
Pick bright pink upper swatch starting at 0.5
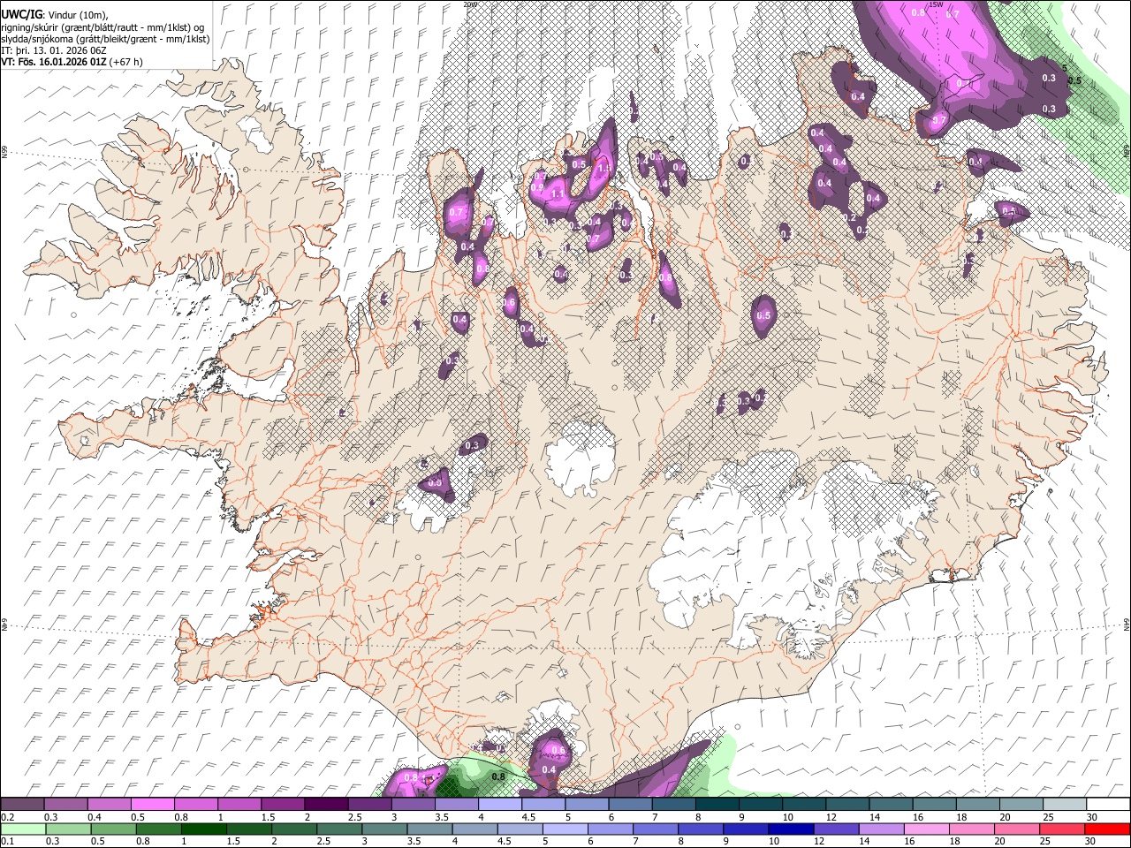tap(152, 804)
